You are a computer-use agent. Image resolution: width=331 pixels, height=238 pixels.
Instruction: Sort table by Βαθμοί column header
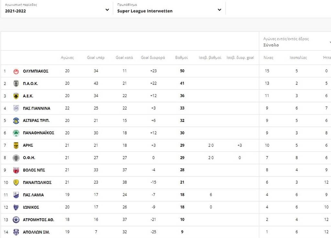click(181, 57)
